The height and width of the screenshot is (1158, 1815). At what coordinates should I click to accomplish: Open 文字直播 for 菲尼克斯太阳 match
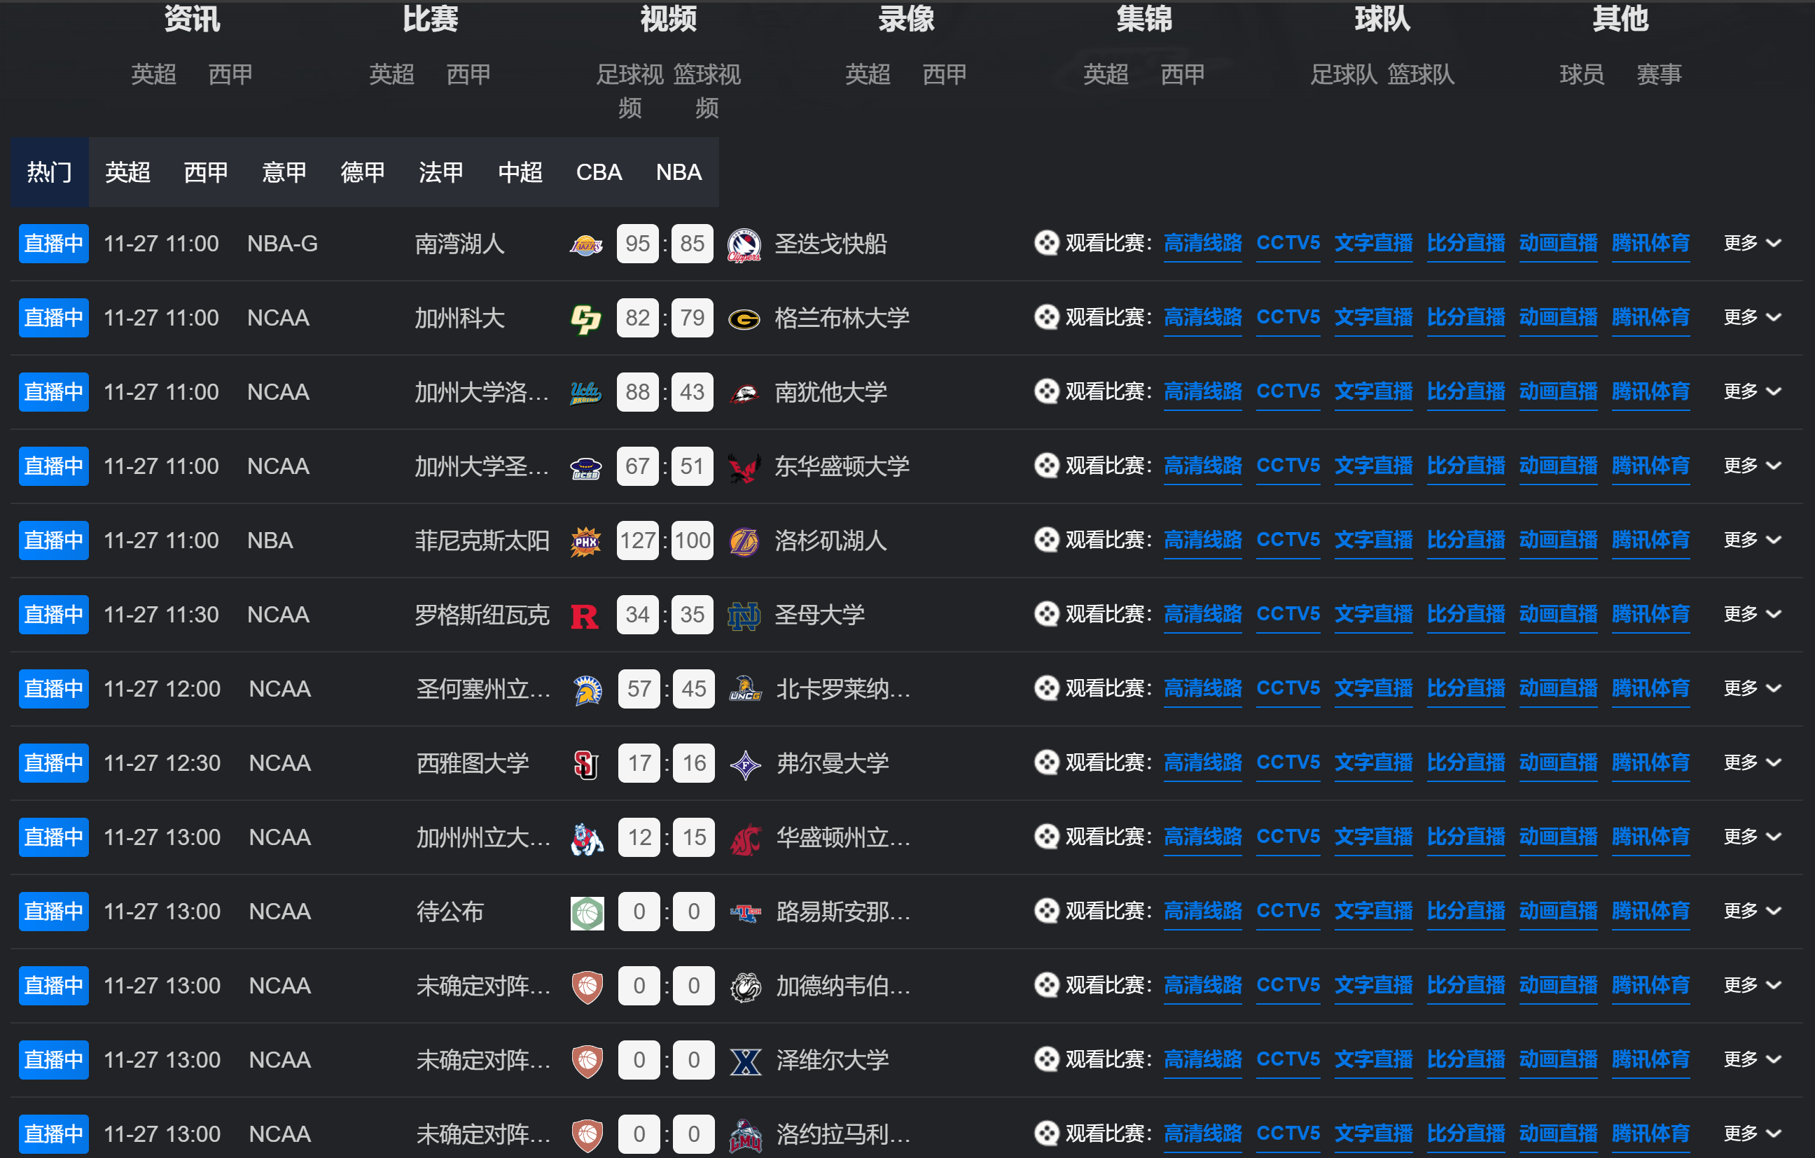1373,540
